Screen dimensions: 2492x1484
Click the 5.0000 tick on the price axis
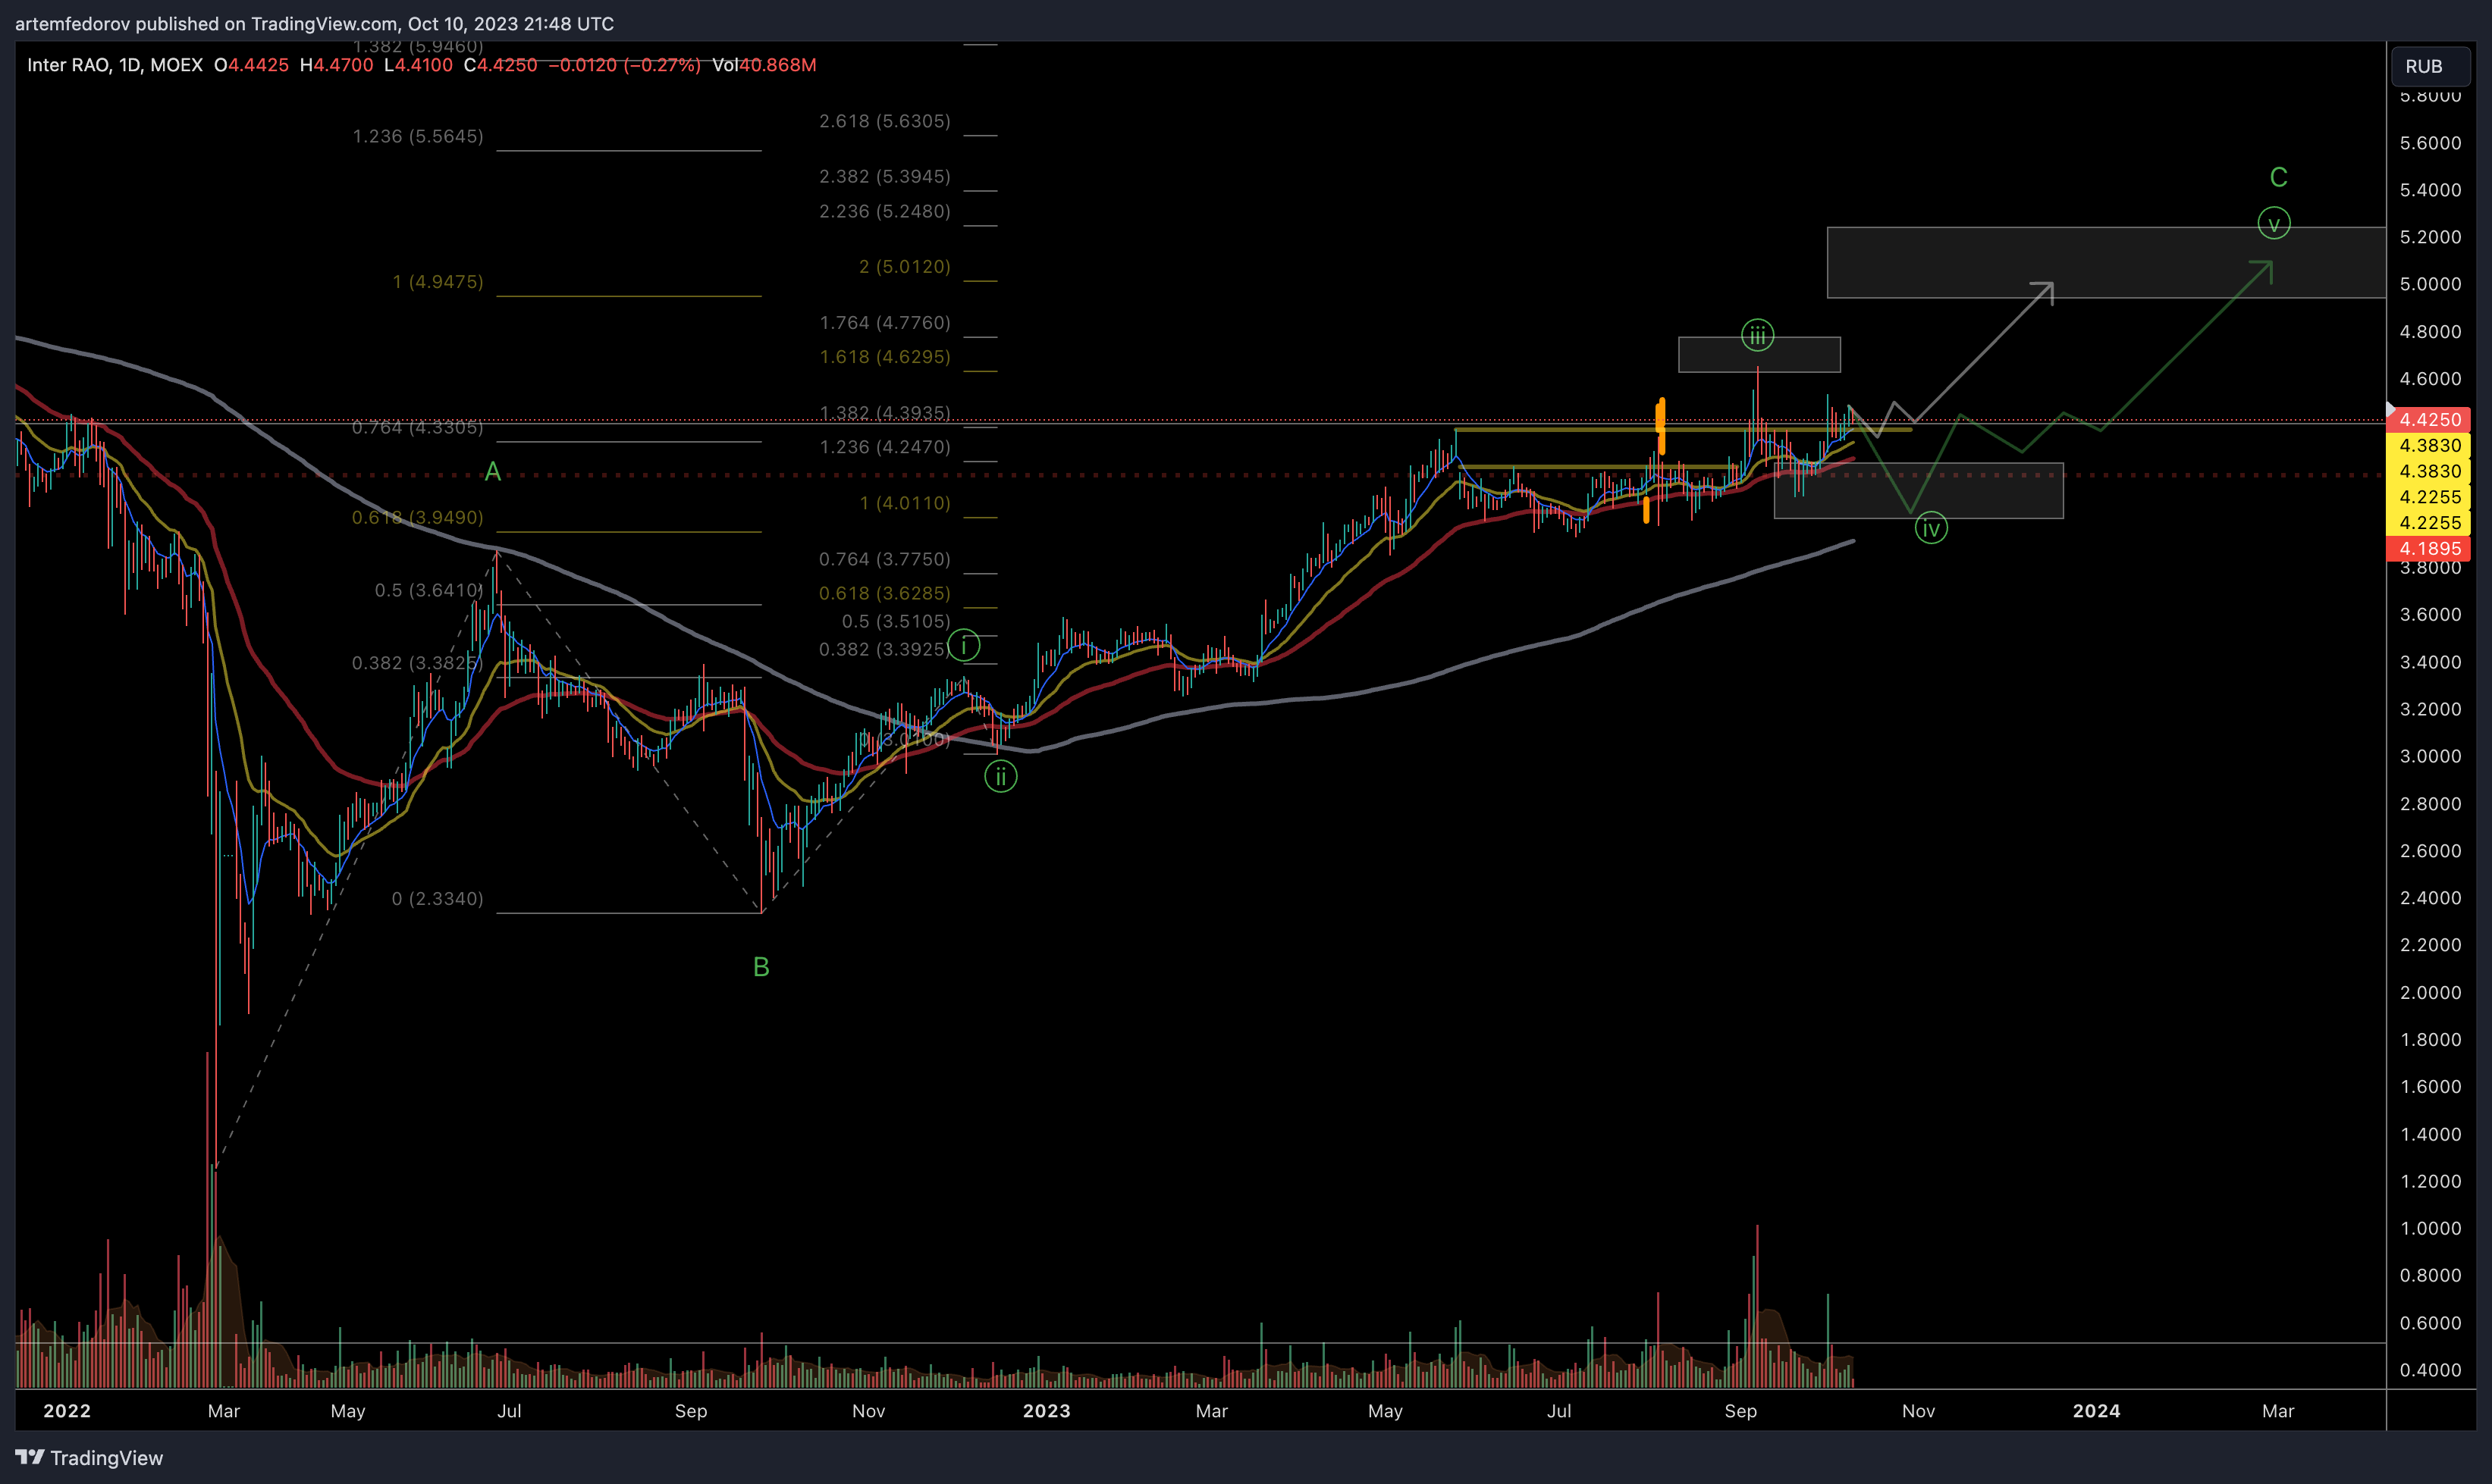[x=2430, y=284]
